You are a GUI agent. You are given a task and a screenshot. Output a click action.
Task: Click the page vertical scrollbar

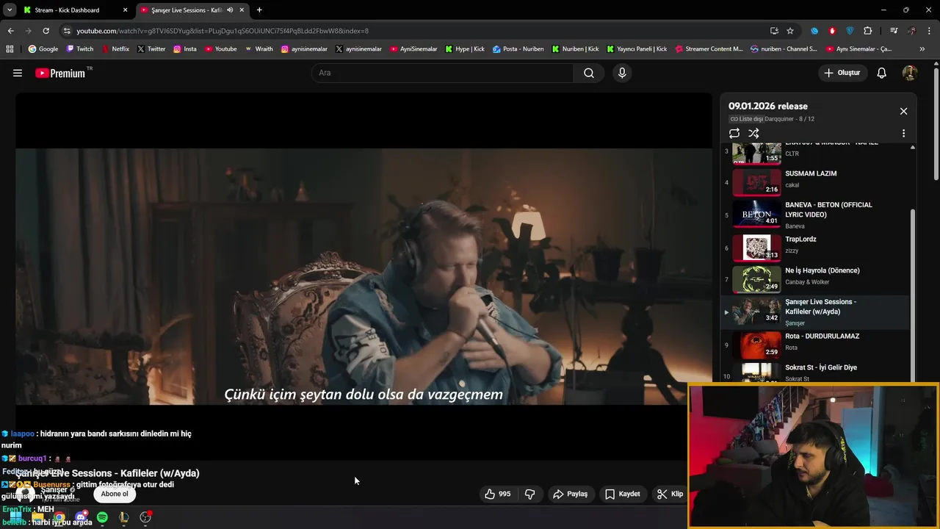pyautogui.click(x=936, y=123)
